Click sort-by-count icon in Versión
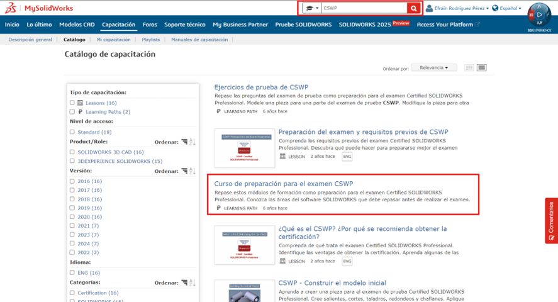 tap(184, 171)
